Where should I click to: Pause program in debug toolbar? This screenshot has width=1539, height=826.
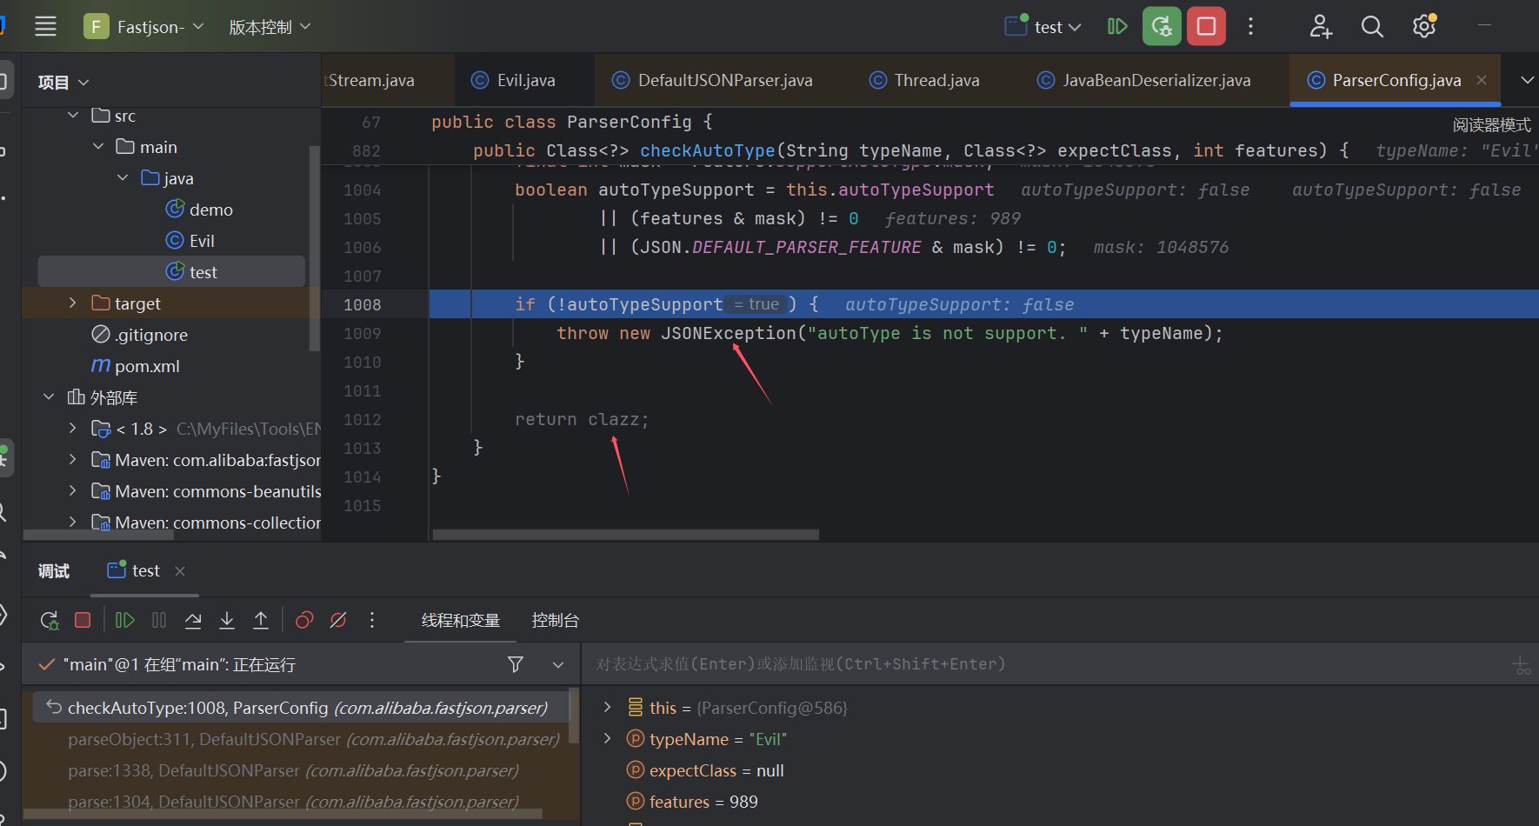click(159, 620)
